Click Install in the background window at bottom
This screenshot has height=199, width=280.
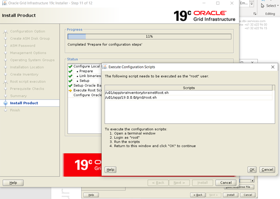pyautogui.click(x=231, y=195)
